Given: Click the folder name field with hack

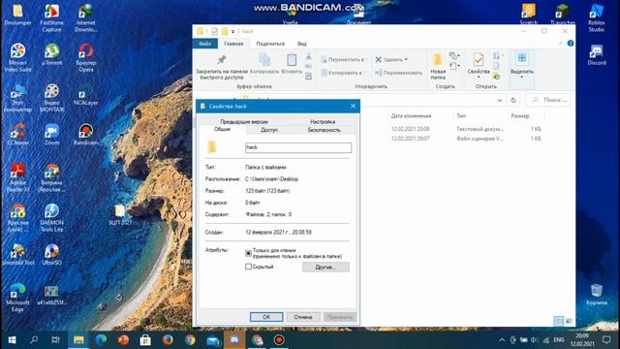Looking at the screenshot, I should tap(298, 147).
